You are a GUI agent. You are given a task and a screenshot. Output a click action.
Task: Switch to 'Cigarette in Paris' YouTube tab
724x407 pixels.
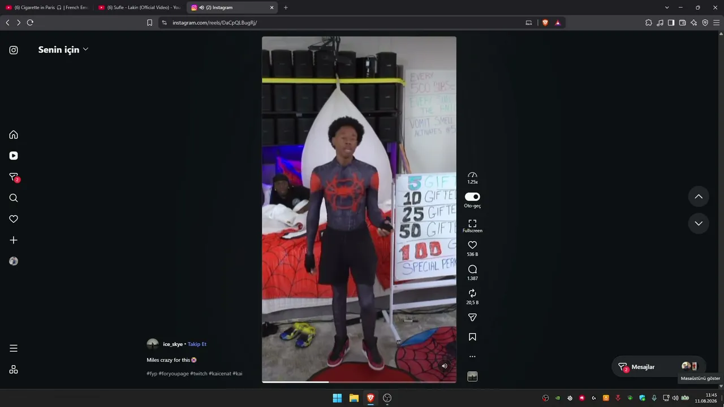coord(47,7)
